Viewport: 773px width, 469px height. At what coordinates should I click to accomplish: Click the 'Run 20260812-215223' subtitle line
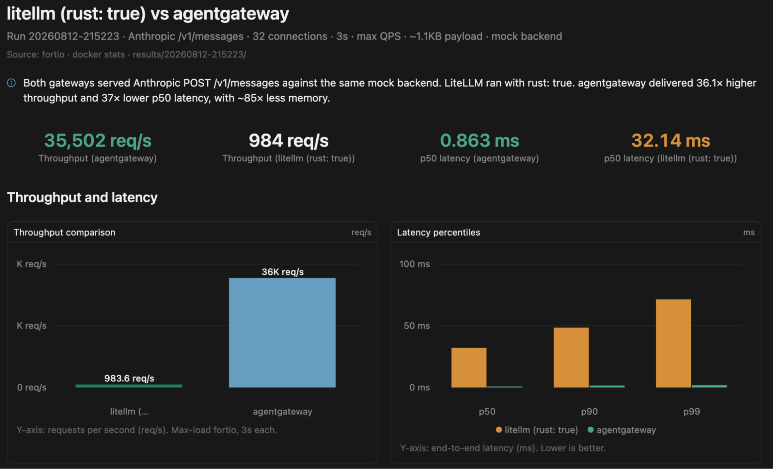click(284, 36)
